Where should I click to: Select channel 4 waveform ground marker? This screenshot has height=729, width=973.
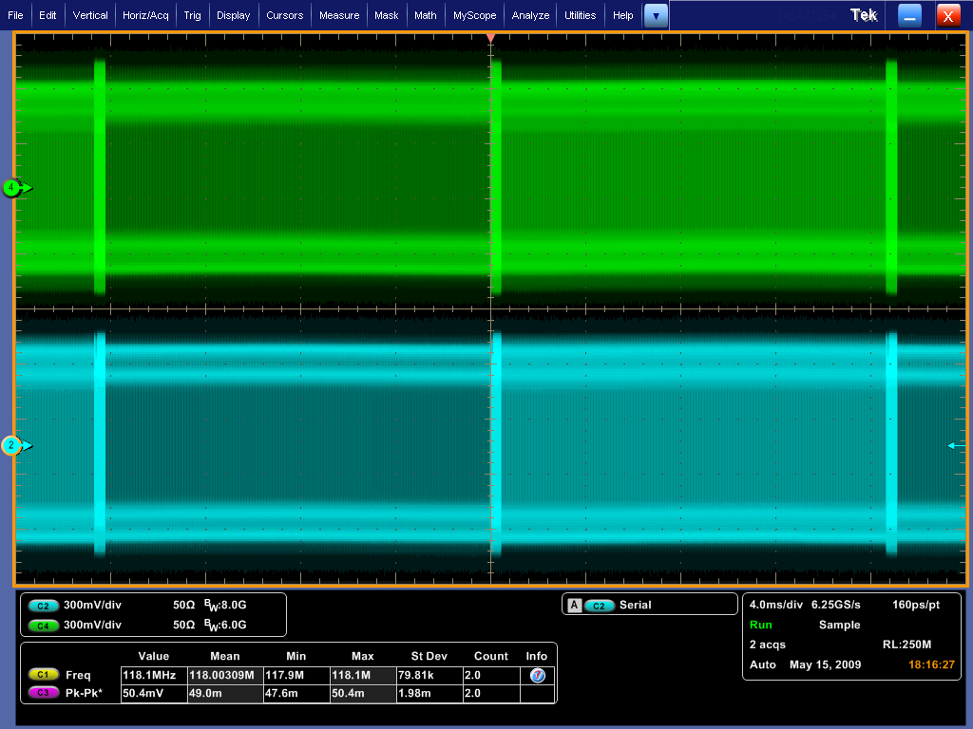(x=12, y=188)
